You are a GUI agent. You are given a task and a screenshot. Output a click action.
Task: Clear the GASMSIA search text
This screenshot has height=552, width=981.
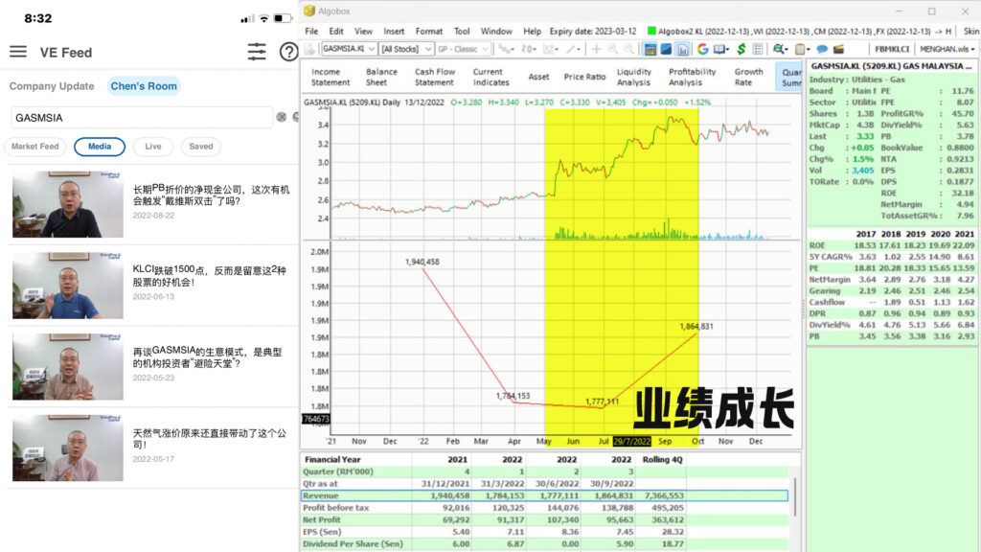[x=282, y=117]
